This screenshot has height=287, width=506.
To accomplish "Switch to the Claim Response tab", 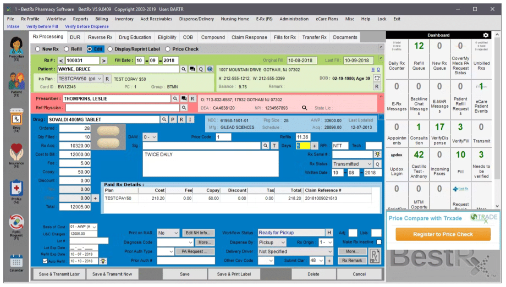I will coord(249,37).
